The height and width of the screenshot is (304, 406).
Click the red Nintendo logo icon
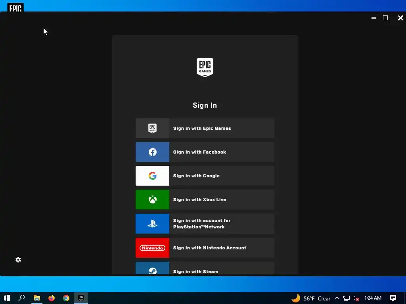[x=153, y=248]
